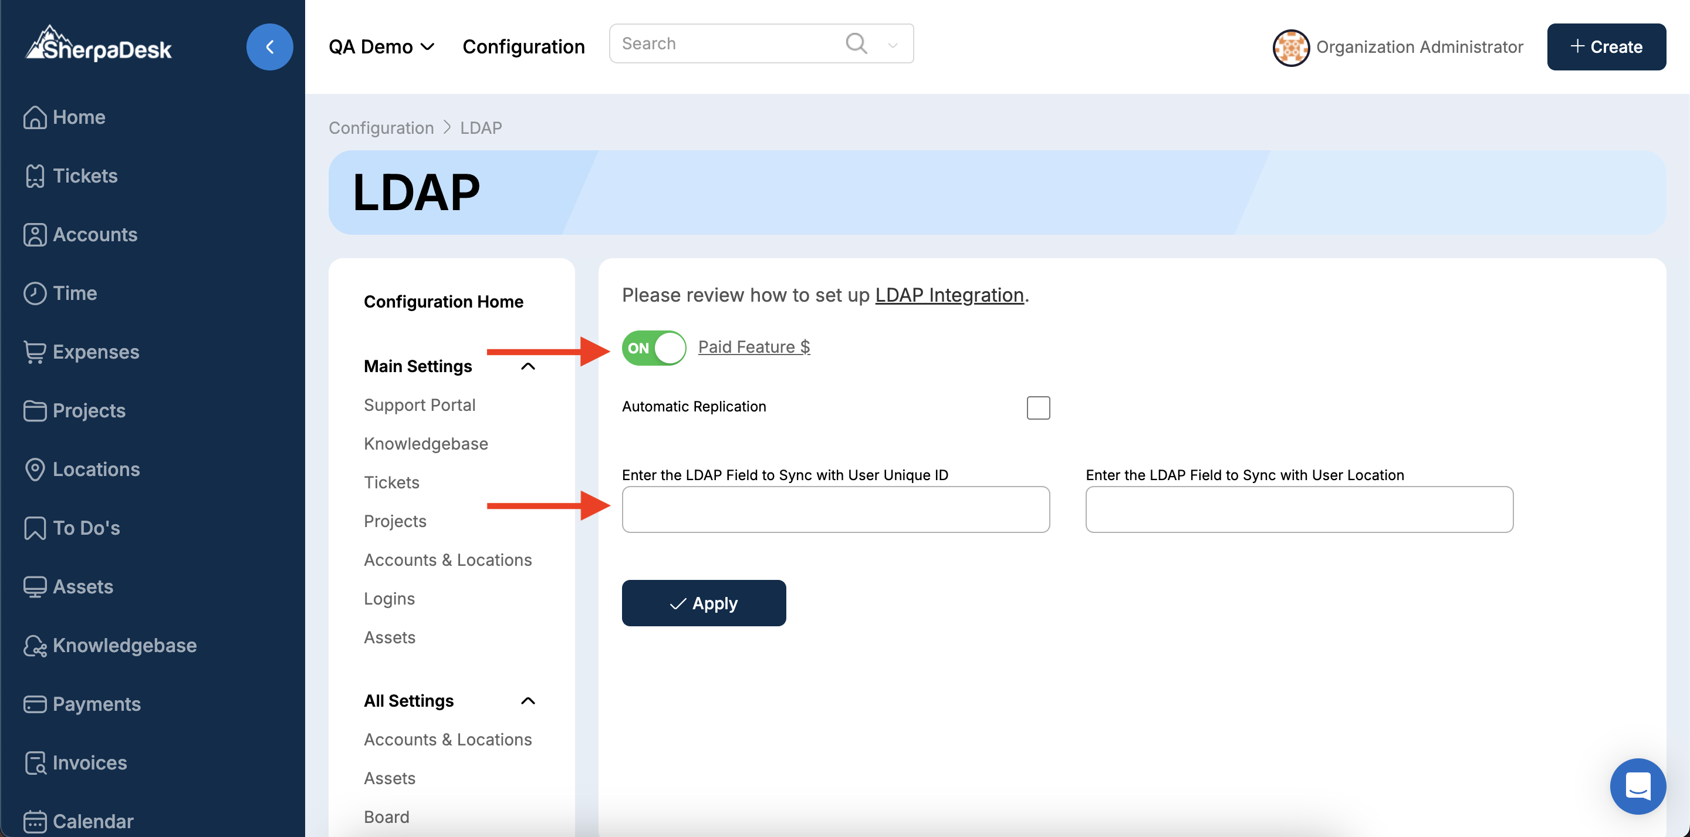Collapse the sidebar with arrow button
The height and width of the screenshot is (837, 1690).
(270, 48)
